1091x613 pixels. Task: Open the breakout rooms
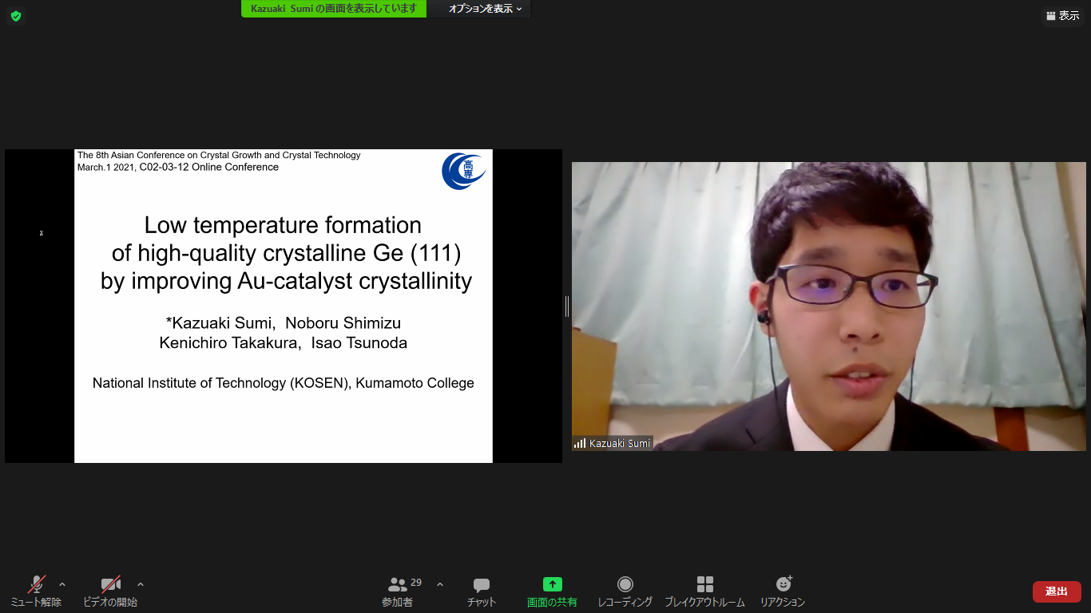(x=704, y=591)
